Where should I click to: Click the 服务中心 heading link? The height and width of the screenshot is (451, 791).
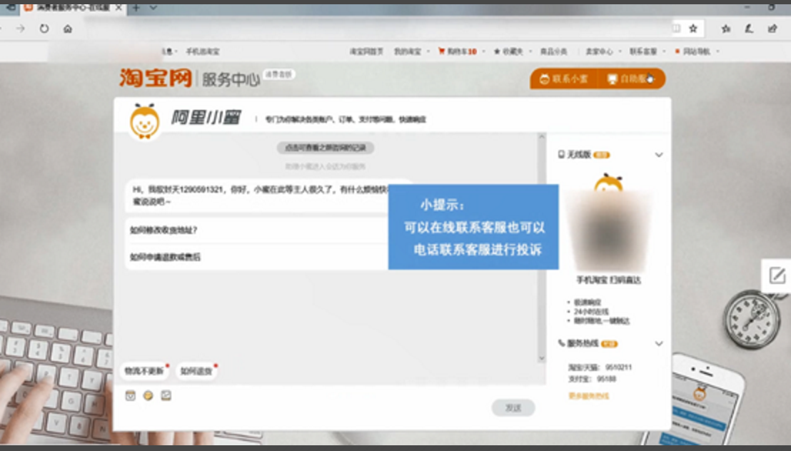(x=231, y=79)
